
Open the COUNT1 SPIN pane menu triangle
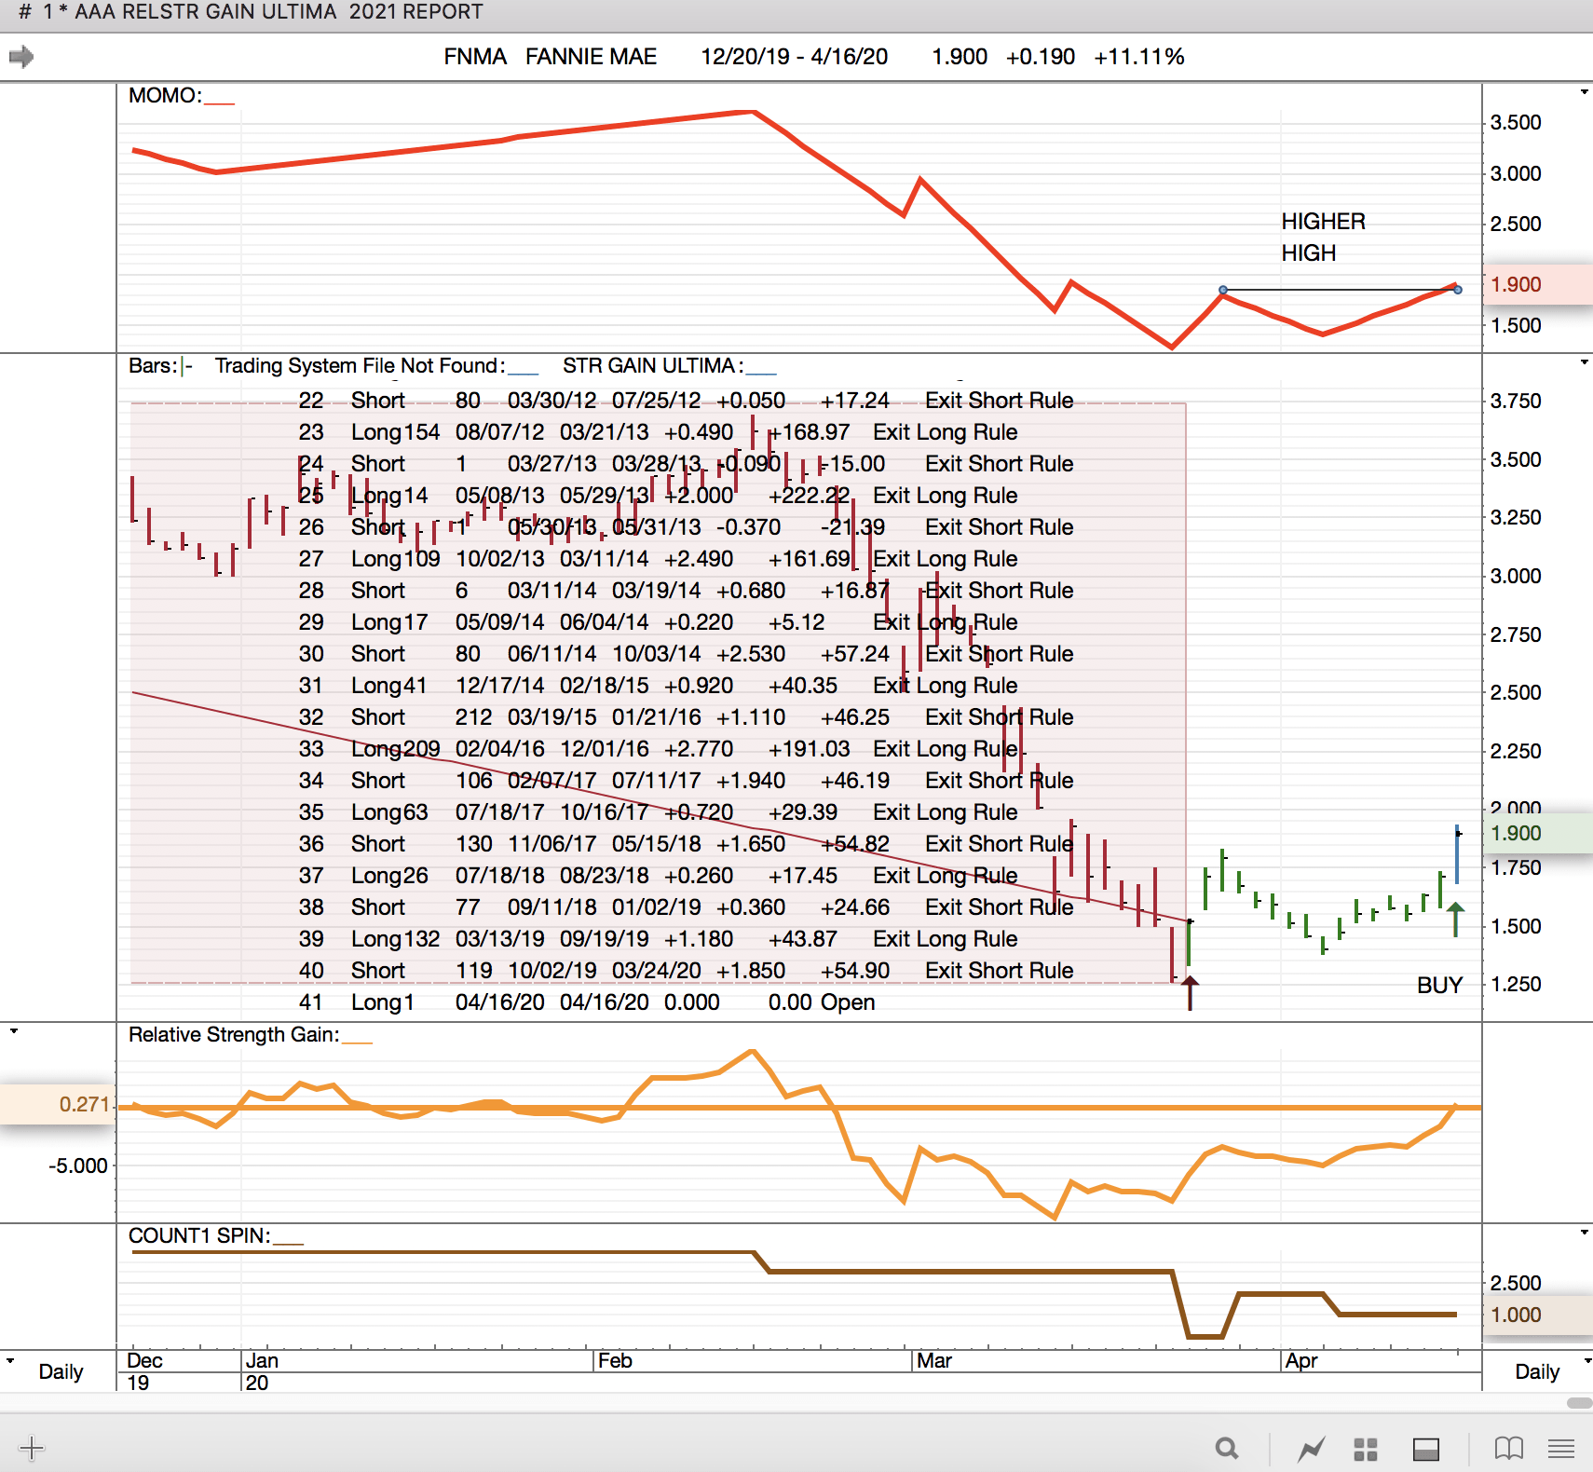[x=1584, y=1233]
